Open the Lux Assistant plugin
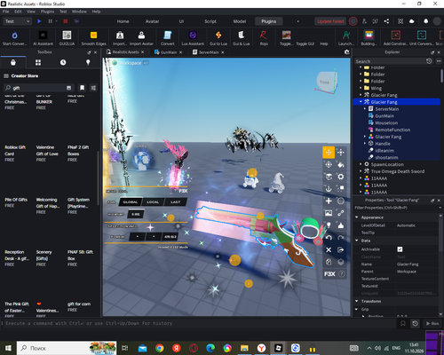This screenshot has width=444, height=355. pos(193,38)
